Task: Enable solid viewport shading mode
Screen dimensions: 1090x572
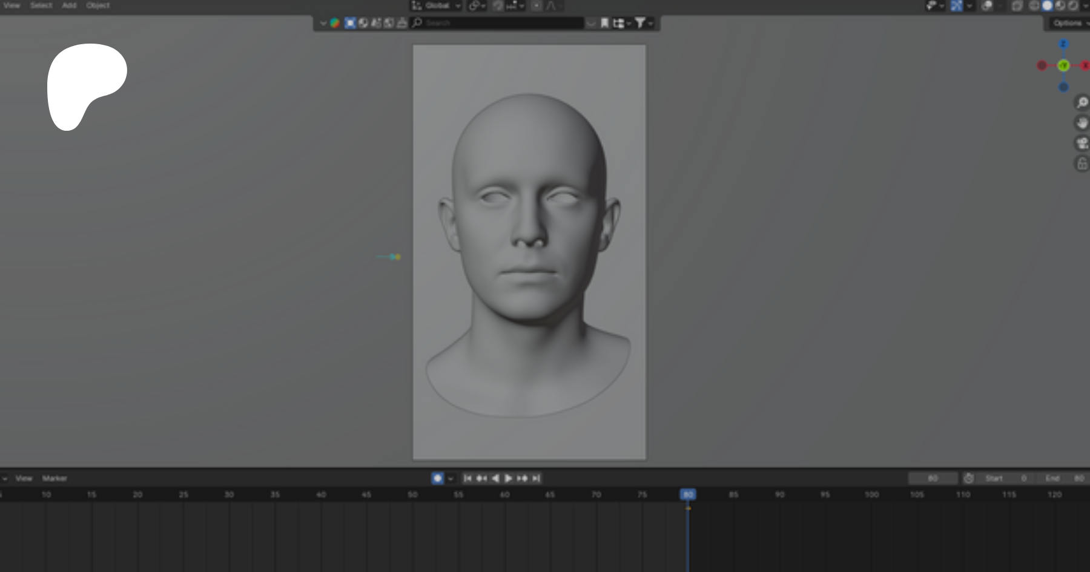Action: (x=1047, y=5)
